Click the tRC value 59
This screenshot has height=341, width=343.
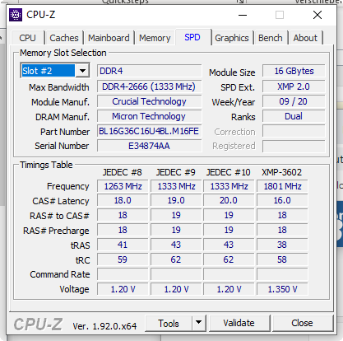coord(123,259)
